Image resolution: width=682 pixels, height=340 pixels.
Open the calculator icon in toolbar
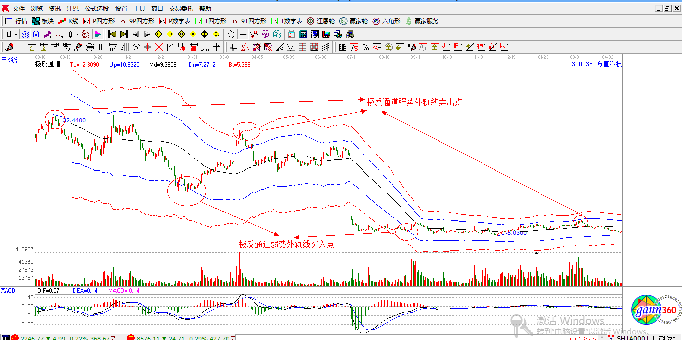coord(303,34)
